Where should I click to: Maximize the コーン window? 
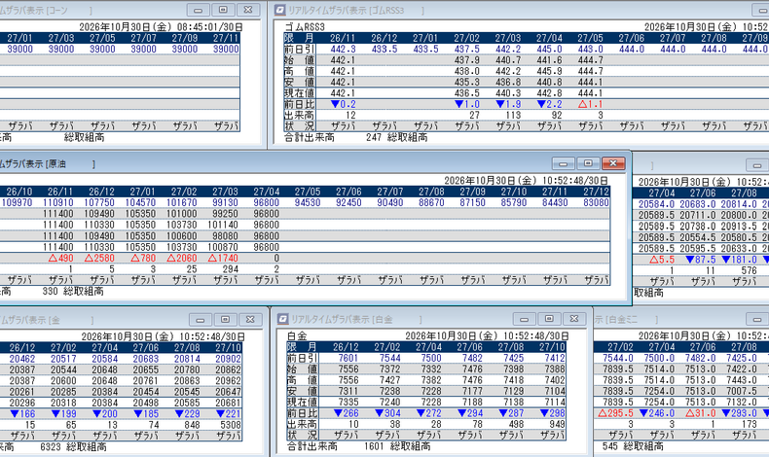[x=223, y=10]
